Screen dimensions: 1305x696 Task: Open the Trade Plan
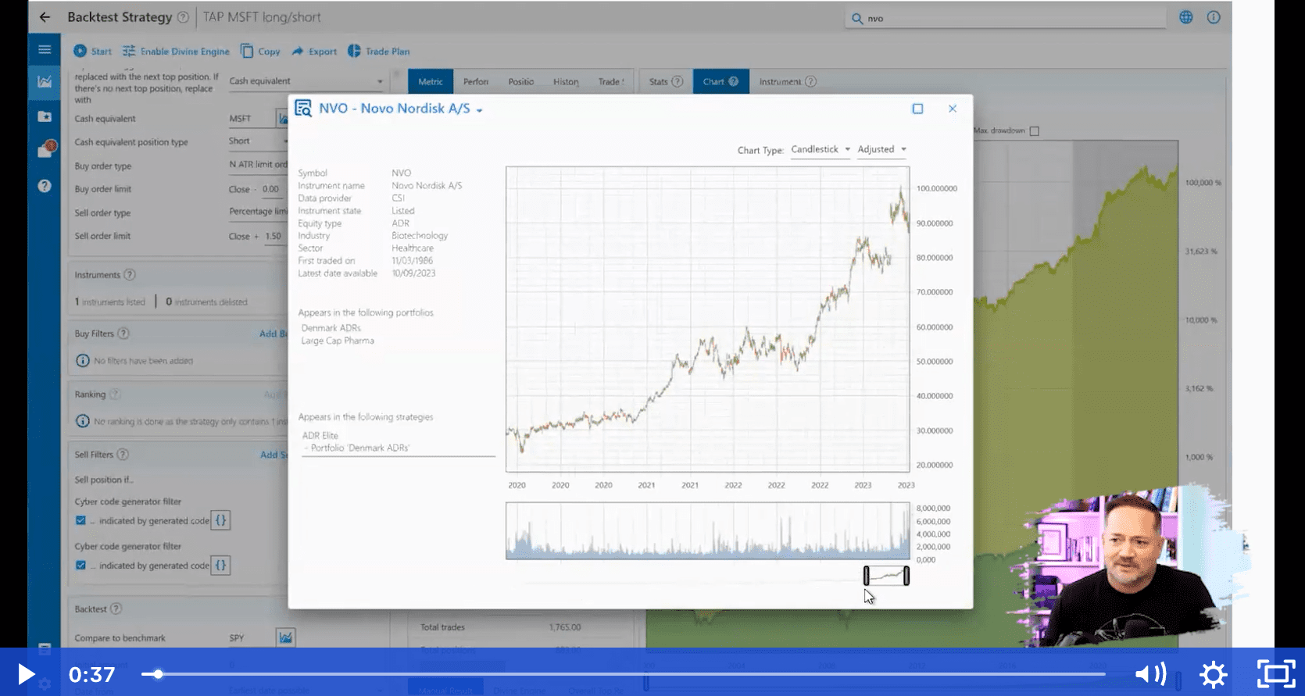[x=378, y=52]
